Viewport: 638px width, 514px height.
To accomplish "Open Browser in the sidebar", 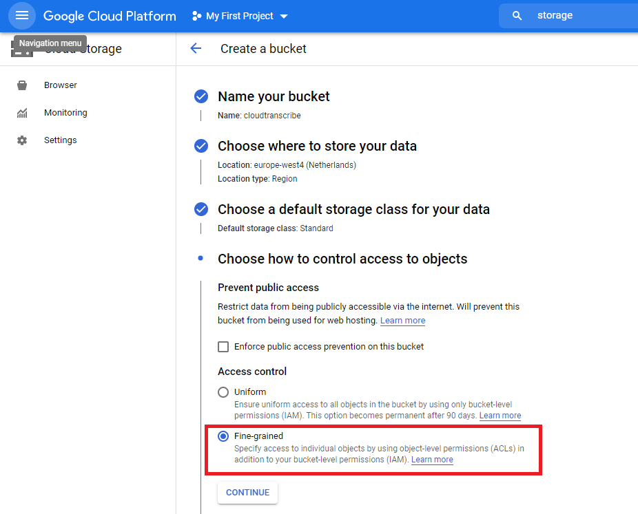I will click(61, 85).
